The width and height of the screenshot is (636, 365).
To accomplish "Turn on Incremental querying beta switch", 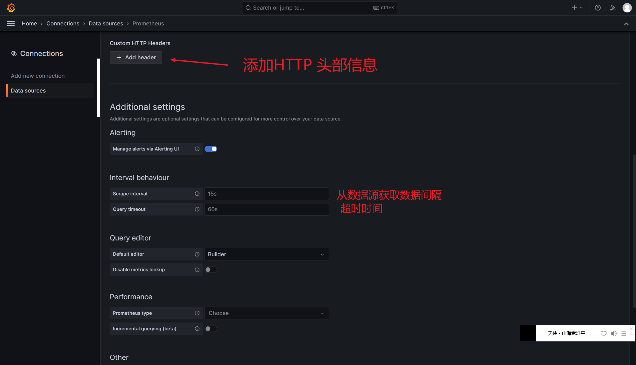I will [x=211, y=329].
